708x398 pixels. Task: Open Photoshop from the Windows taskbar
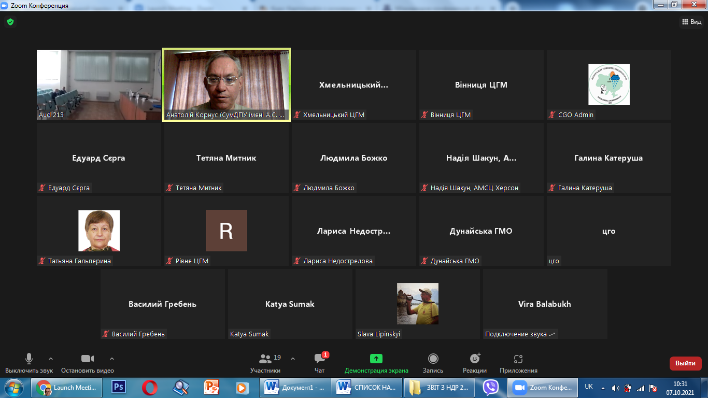119,387
